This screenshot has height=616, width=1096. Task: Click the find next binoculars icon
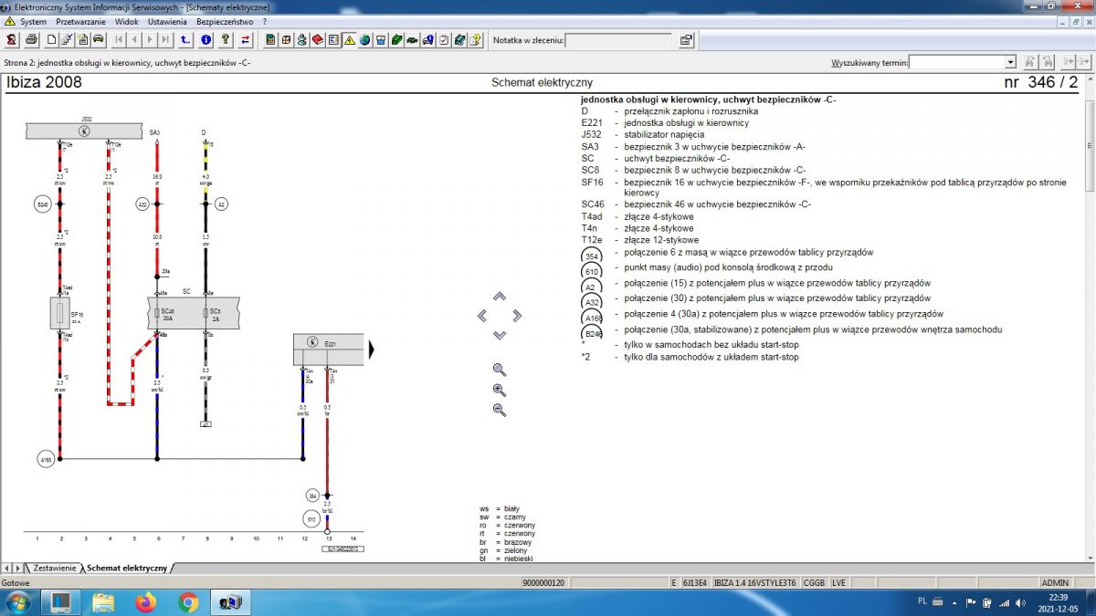pyautogui.click(x=1029, y=61)
